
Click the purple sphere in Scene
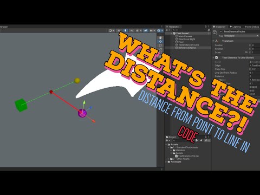pos(82,113)
